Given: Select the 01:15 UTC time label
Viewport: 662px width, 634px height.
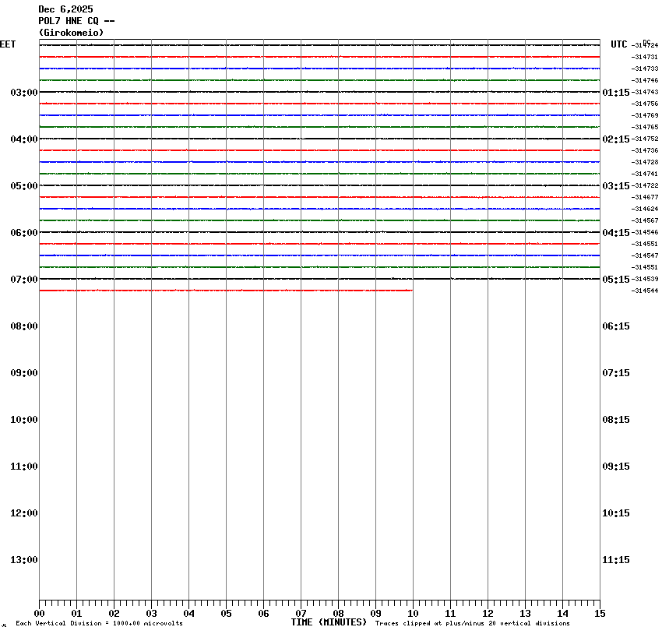Looking at the screenshot, I should pos(616,93).
